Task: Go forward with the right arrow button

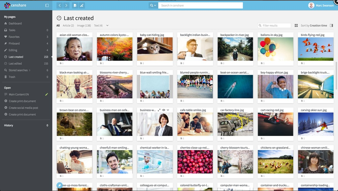Action: point(66,5)
